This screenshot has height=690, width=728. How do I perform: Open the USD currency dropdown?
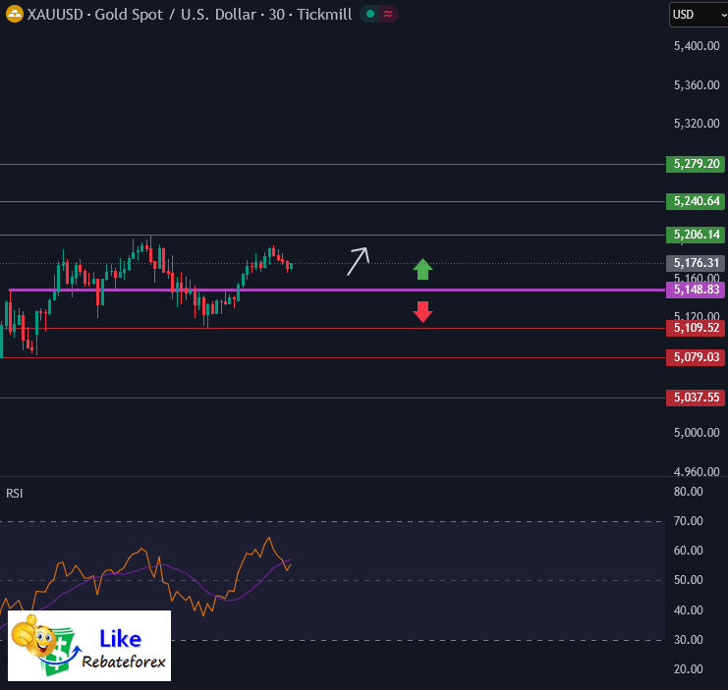(699, 15)
